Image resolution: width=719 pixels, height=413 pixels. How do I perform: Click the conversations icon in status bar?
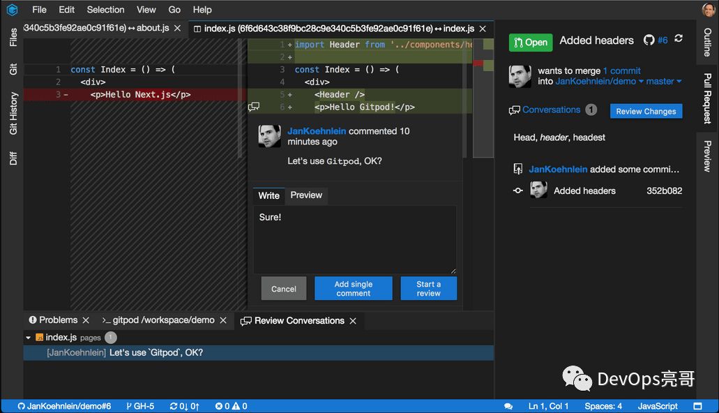pos(508,406)
